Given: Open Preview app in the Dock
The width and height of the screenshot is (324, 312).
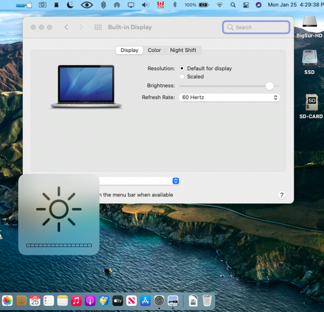Looking at the screenshot, I should pos(173,301).
